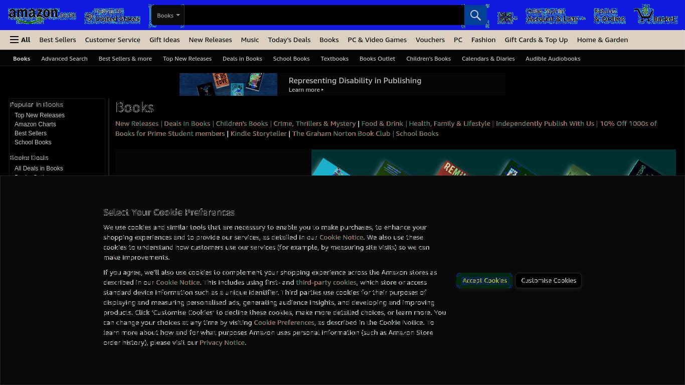Open Best Sellers in the sidebar
The width and height of the screenshot is (685, 385).
(31, 133)
